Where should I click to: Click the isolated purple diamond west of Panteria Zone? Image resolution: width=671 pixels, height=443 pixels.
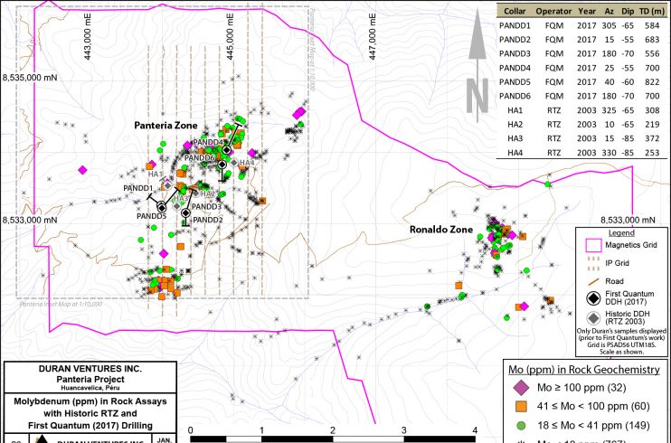point(82,170)
